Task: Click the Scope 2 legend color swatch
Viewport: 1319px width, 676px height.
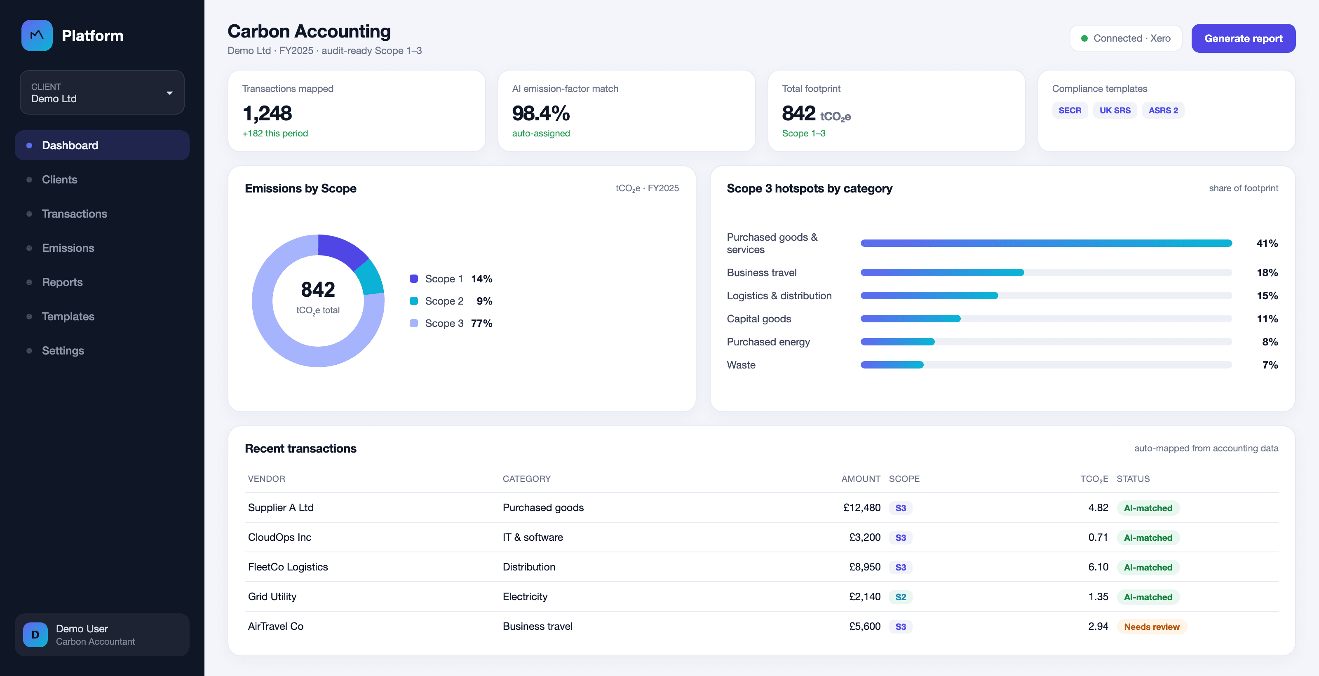Action: [414, 300]
